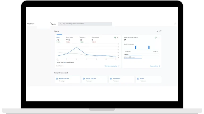Click green check status icon on Users card
The height and width of the screenshot is (114, 204).
click(x=115, y=38)
